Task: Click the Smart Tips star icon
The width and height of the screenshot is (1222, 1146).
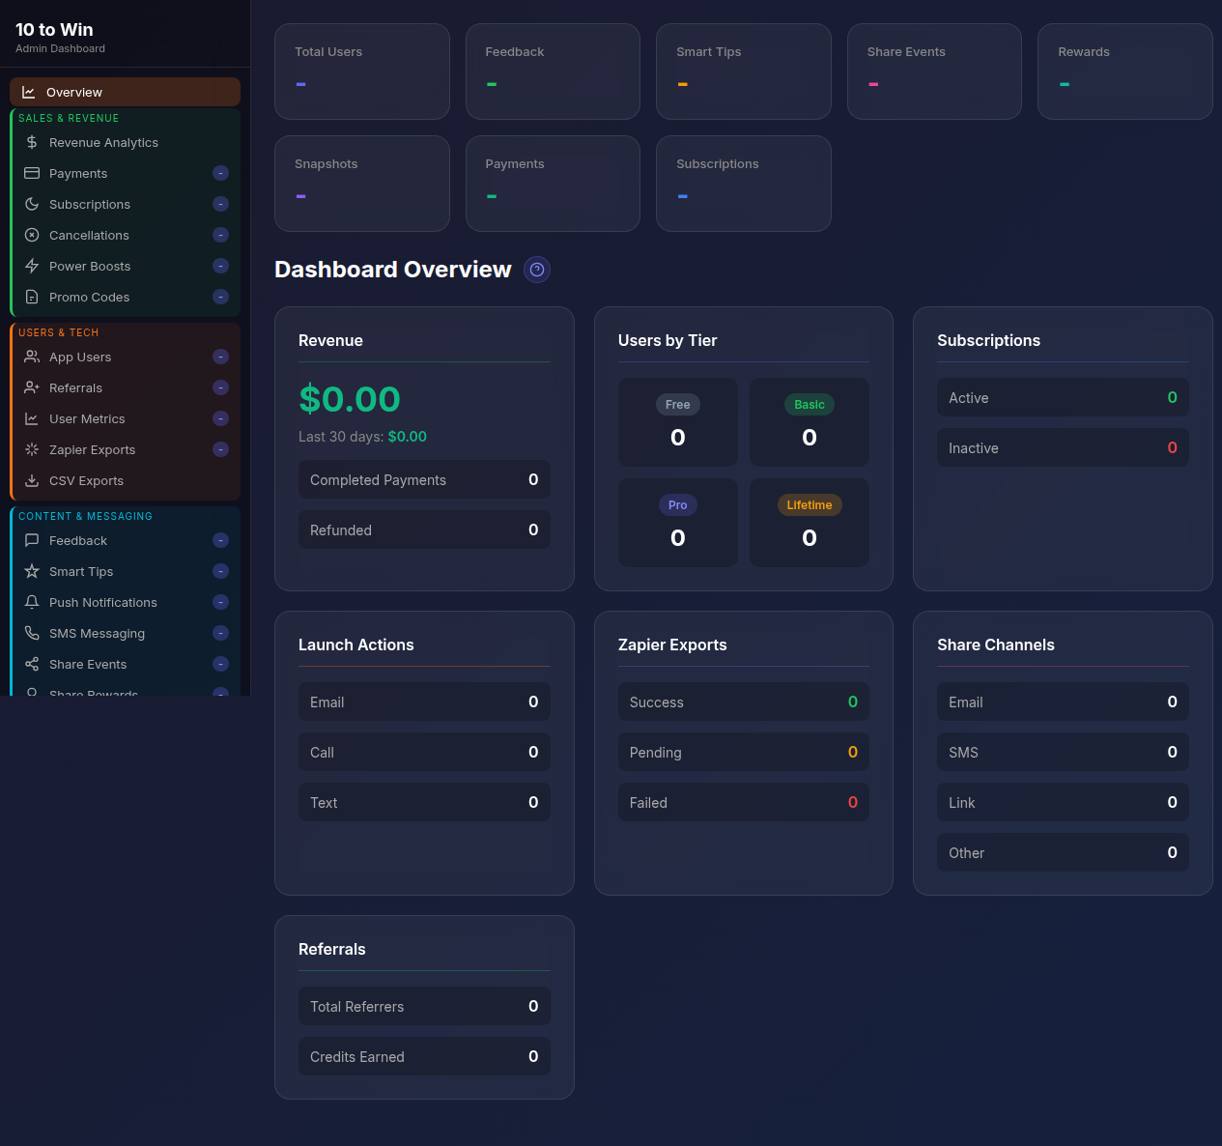Action: (31, 571)
